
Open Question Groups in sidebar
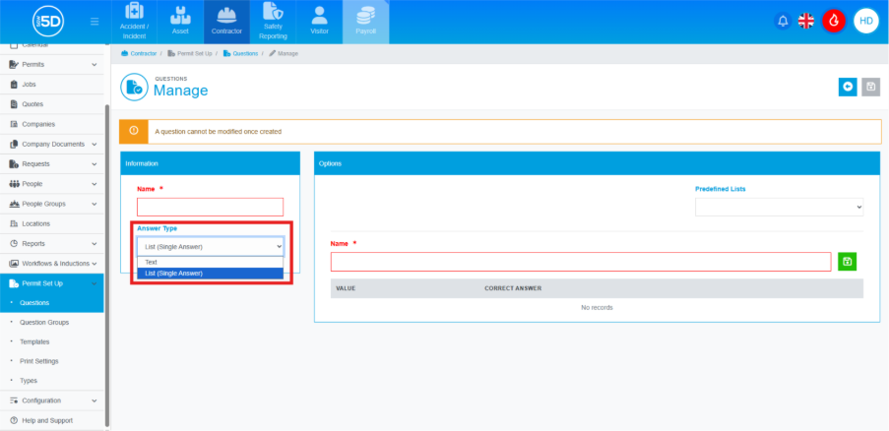[x=44, y=322]
